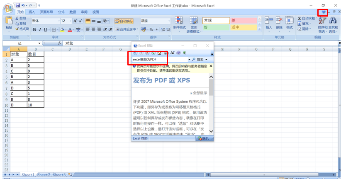Toggle top vertical alignment
Screen dimensions: 341x181
[x=88, y=21]
